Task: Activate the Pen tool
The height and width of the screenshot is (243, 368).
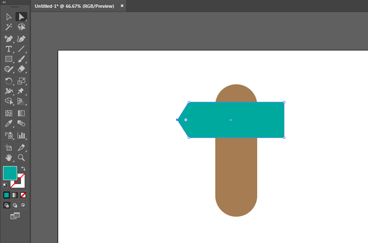Action: click(x=9, y=39)
